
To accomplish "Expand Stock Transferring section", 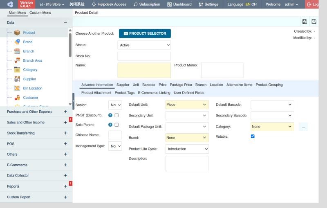I will (65, 133).
